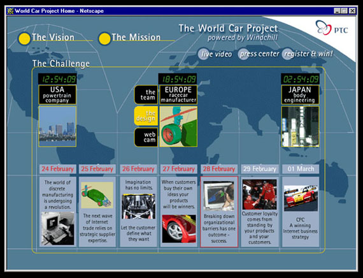363x278 pixels.
Task: Select the USA powertrain company label
Action: [57, 95]
